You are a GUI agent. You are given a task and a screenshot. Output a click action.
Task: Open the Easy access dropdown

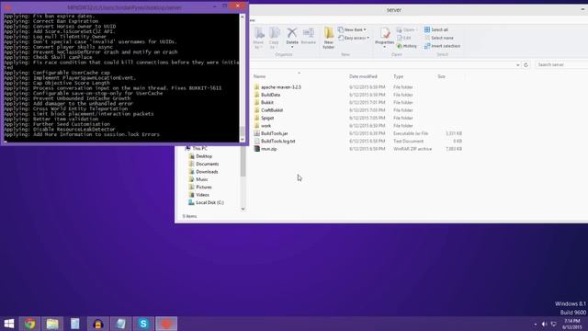click(354, 38)
